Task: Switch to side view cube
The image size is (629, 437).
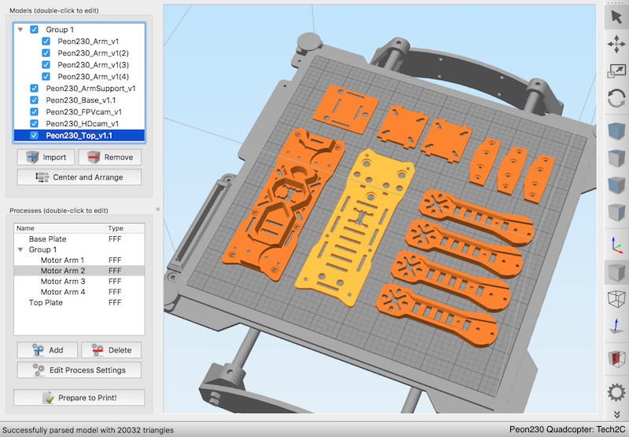Action: click(x=616, y=213)
